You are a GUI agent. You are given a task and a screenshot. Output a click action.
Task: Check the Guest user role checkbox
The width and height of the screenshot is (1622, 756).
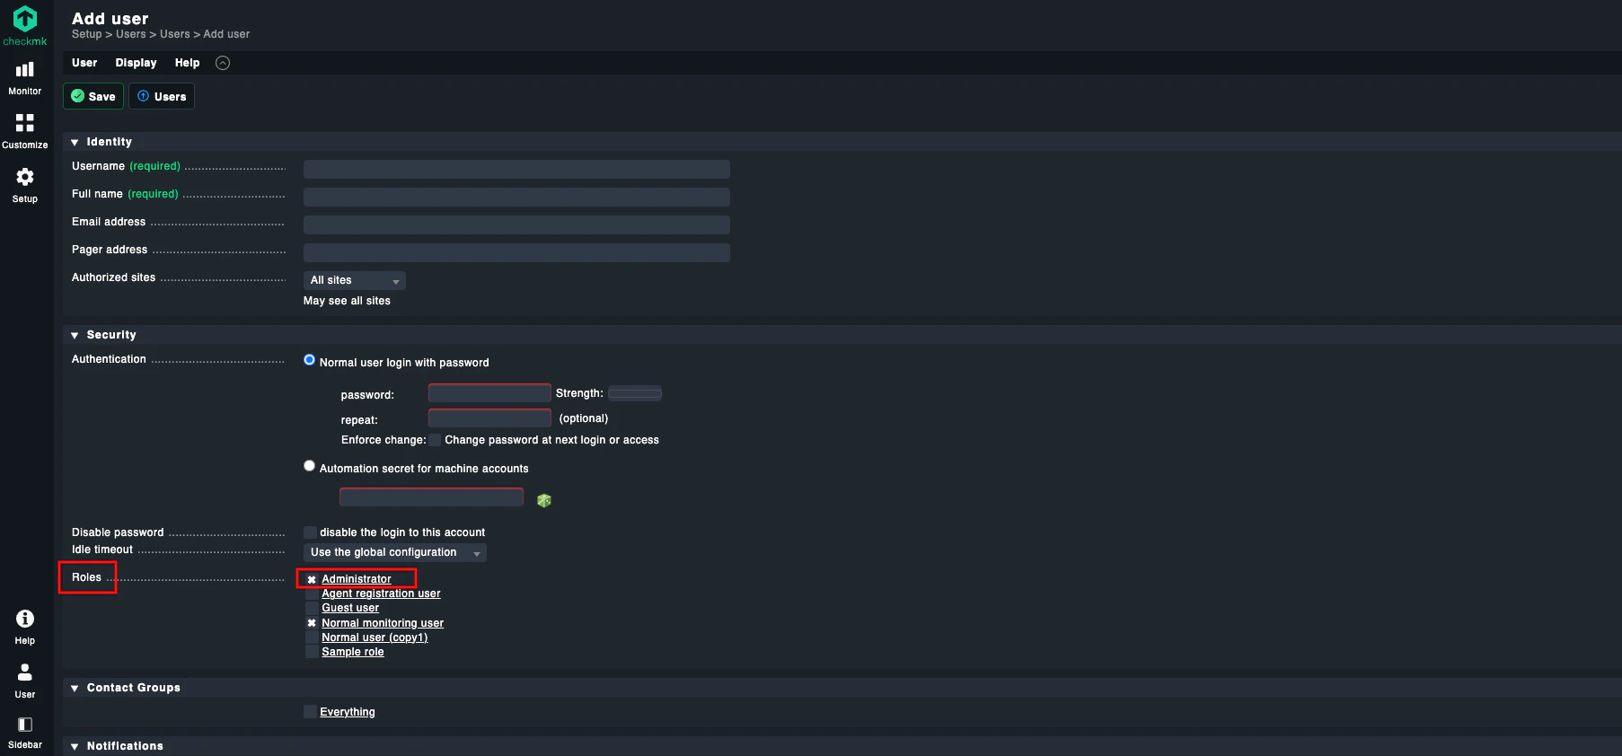[312, 608]
